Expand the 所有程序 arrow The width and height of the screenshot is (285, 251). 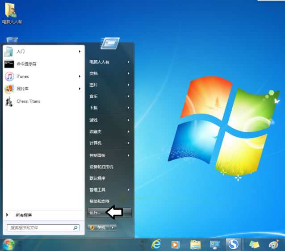point(7,215)
